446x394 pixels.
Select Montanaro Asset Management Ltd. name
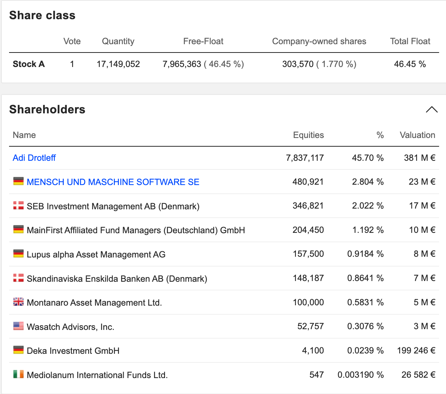click(x=94, y=303)
